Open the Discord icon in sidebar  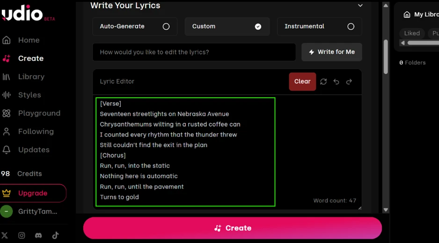click(x=38, y=236)
